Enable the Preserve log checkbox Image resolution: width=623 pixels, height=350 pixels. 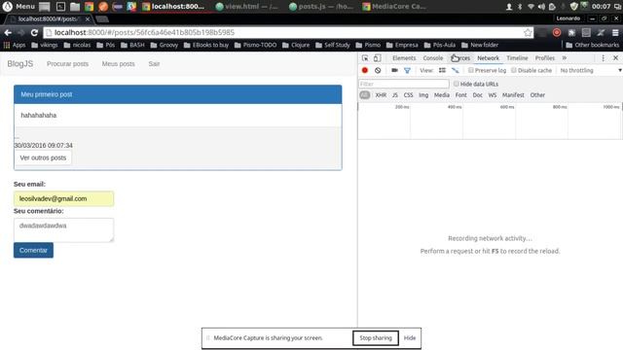point(471,70)
